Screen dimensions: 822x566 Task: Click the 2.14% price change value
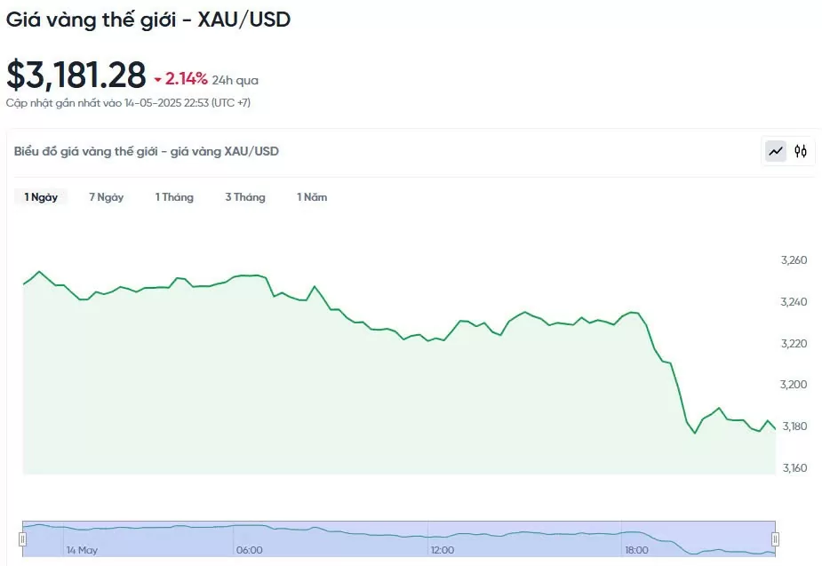pyautogui.click(x=186, y=79)
